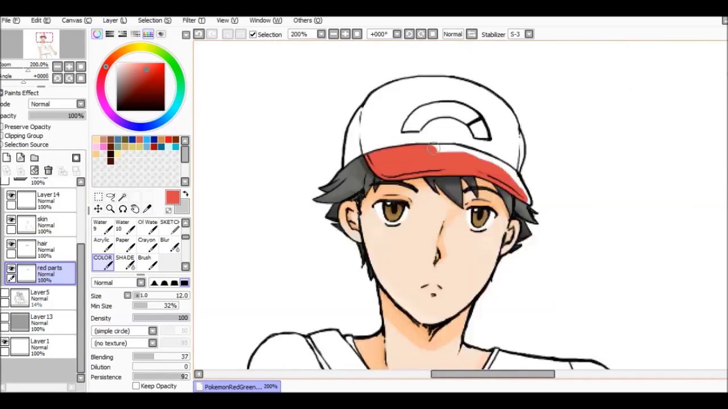Choose the Water 9 brush
Viewport: 728px width, 409px height.
[103, 227]
